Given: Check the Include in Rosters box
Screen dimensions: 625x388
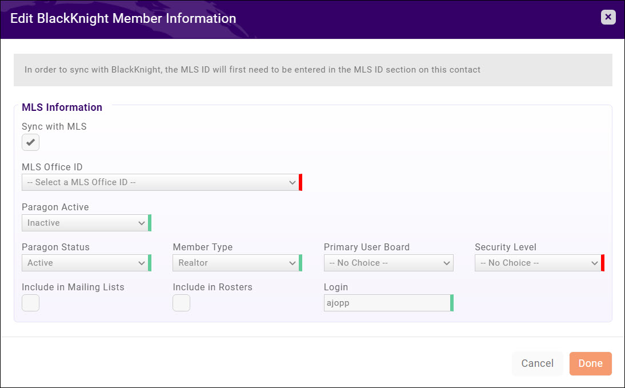Looking at the screenshot, I should pyautogui.click(x=181, y=303).
